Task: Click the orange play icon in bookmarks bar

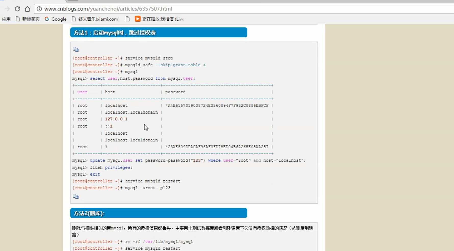Action: coord(138,19)
